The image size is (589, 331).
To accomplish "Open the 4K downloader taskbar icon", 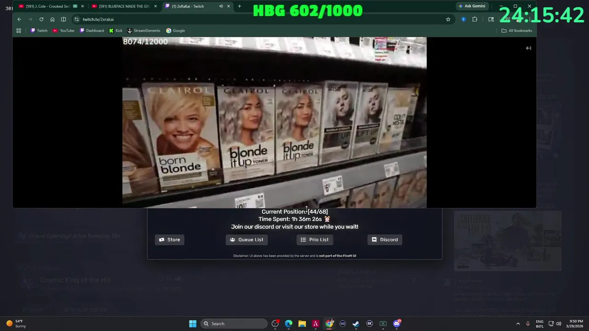I will [x=370, y=324].
